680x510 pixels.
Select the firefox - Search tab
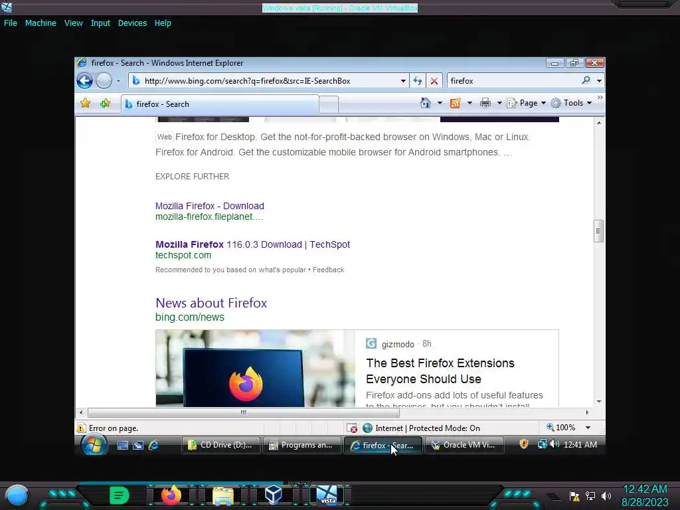point(220,104)
